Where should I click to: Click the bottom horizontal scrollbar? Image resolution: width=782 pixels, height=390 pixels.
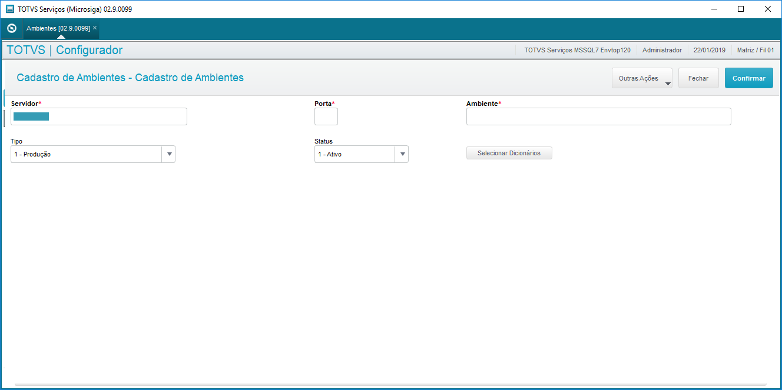tap(391, 385)
